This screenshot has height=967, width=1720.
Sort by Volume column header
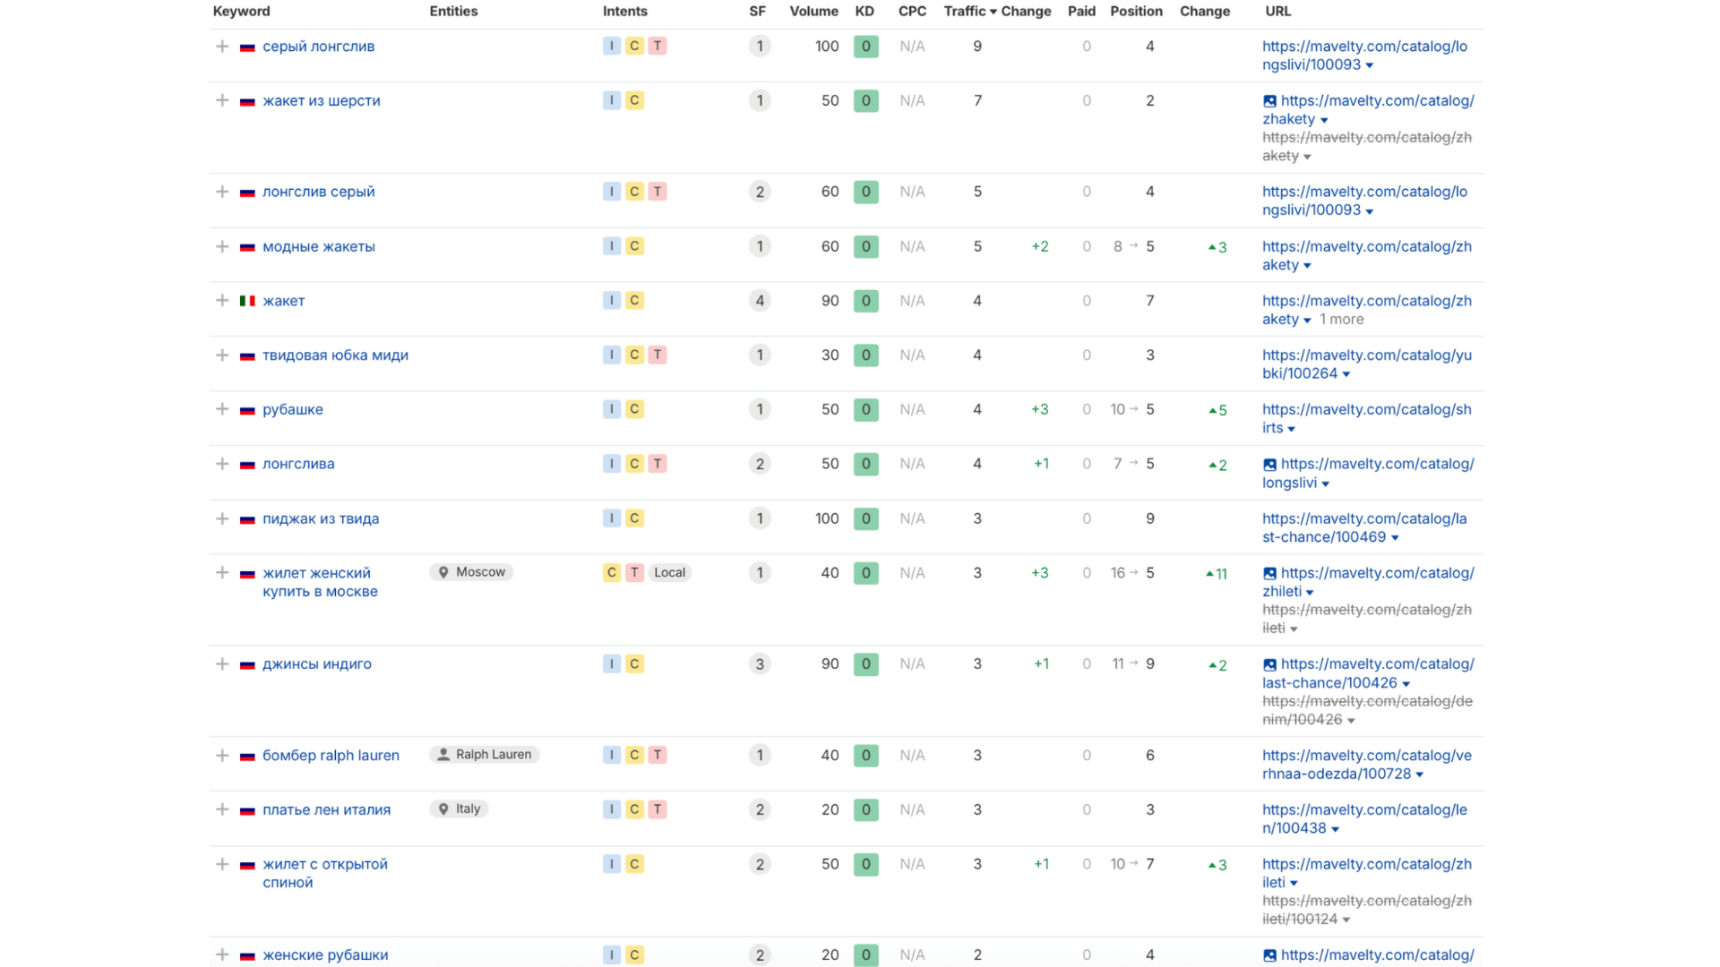(x=813, y=11)
